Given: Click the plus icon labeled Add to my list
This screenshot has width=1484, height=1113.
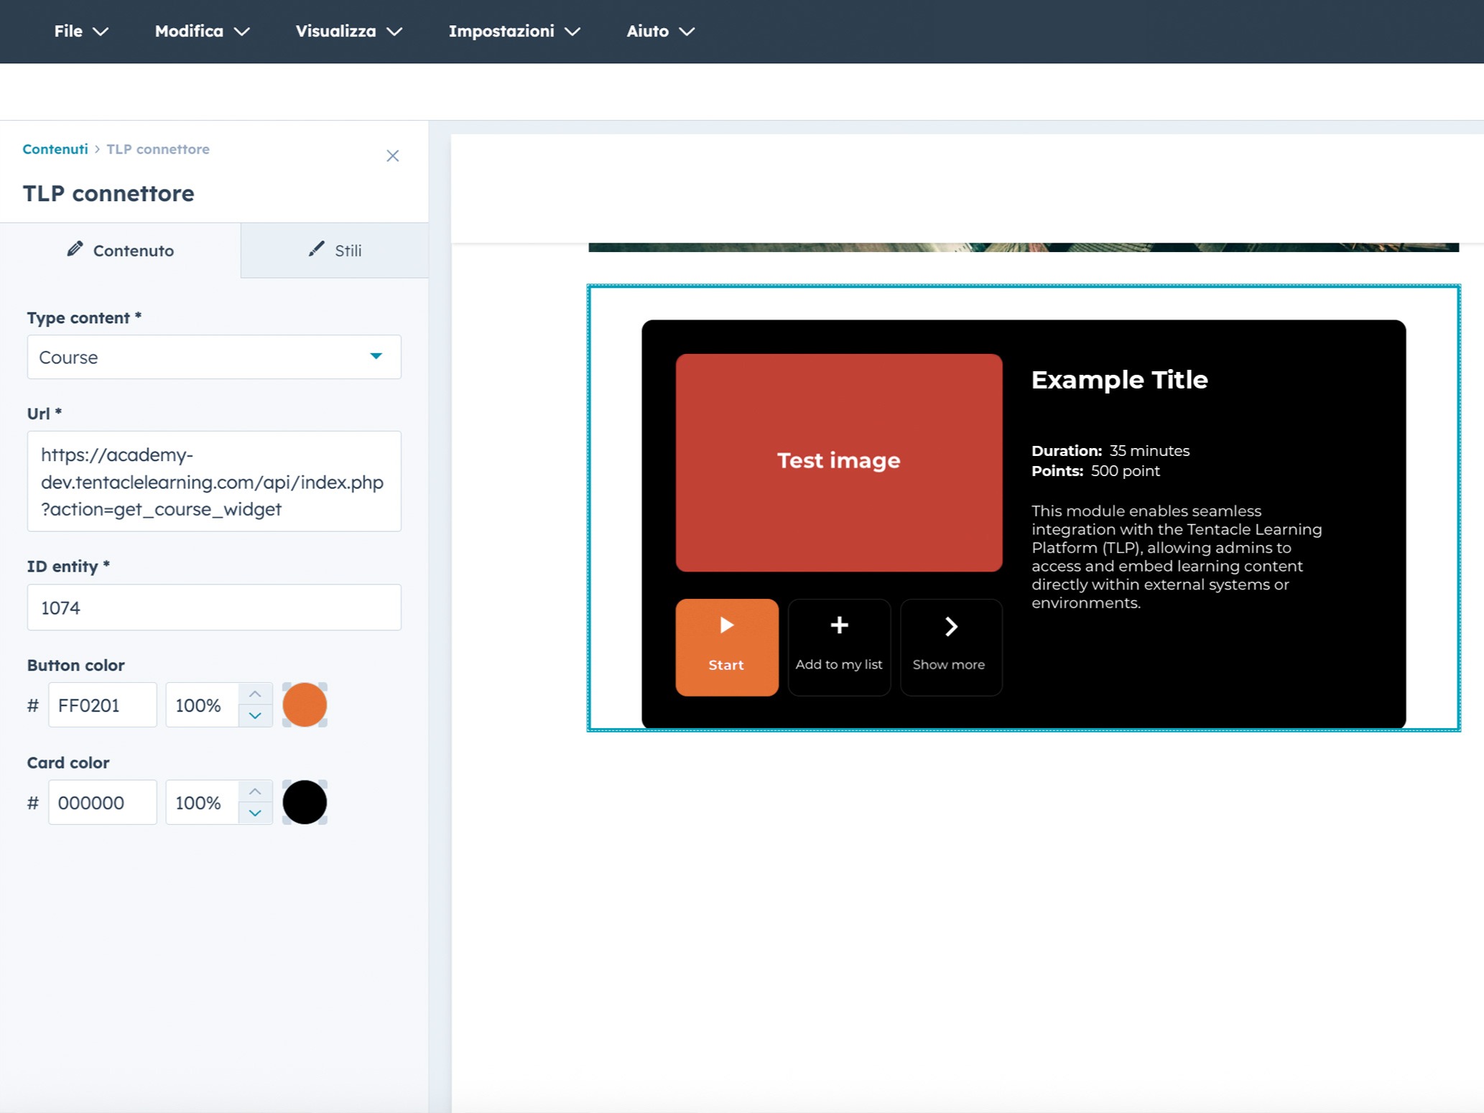Looking at the screenshot, I should (x=838, y=625).
